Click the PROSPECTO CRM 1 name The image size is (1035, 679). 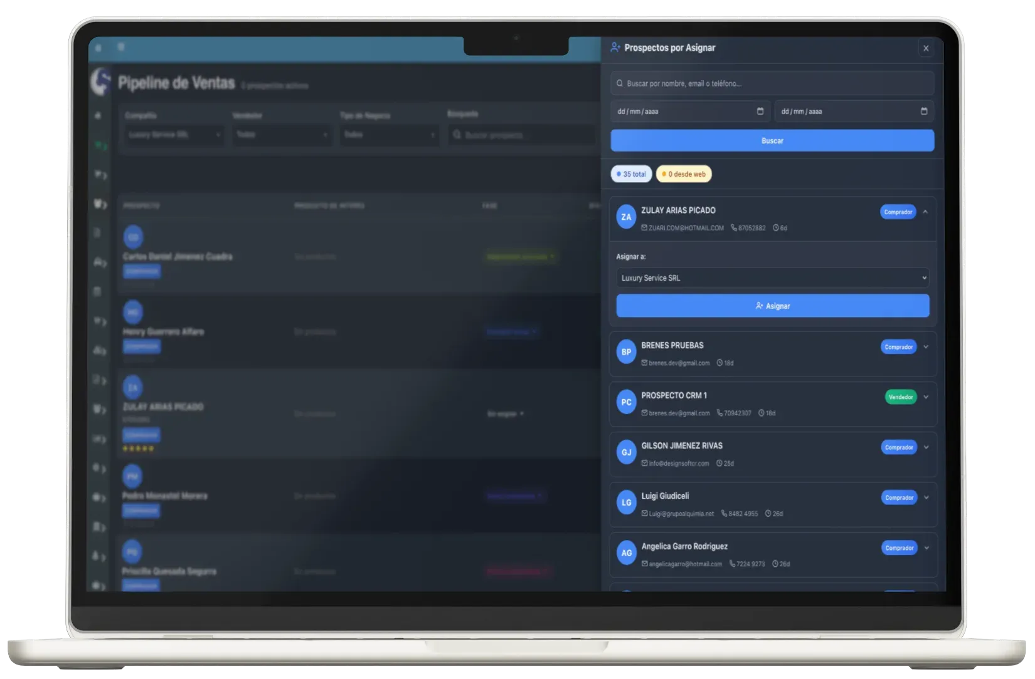pos(674,395)
